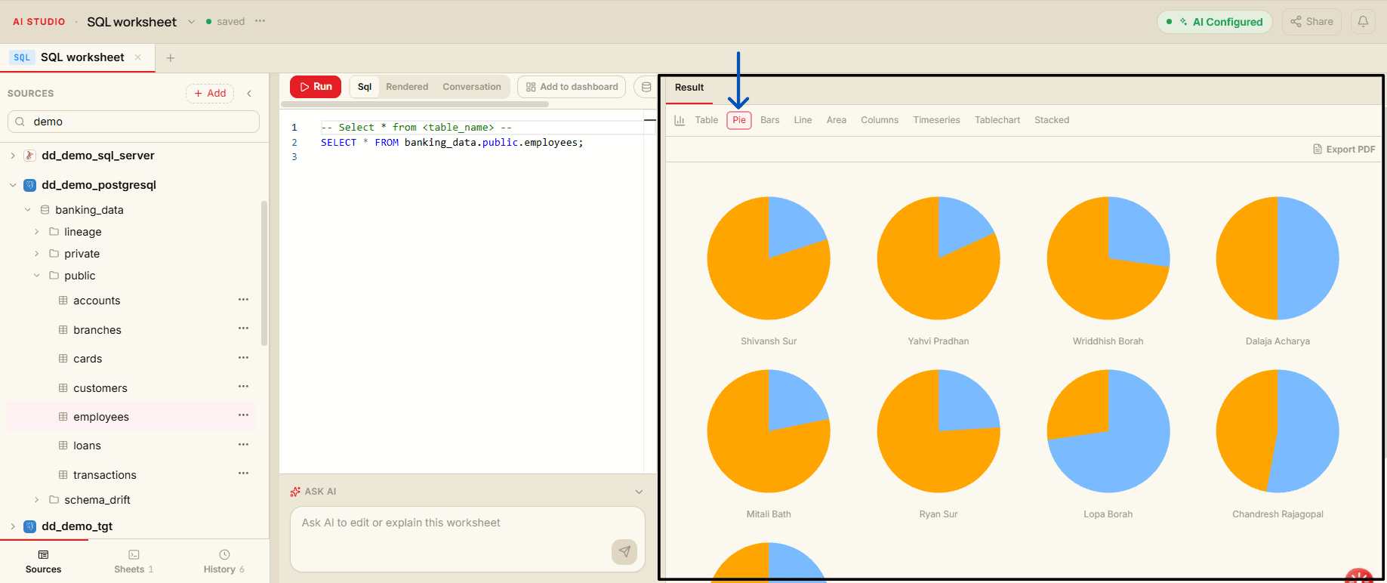The height and width of the screenshot is (583, 1387).
Task: Open more options for transactions table
Action: tap(243, 473)
